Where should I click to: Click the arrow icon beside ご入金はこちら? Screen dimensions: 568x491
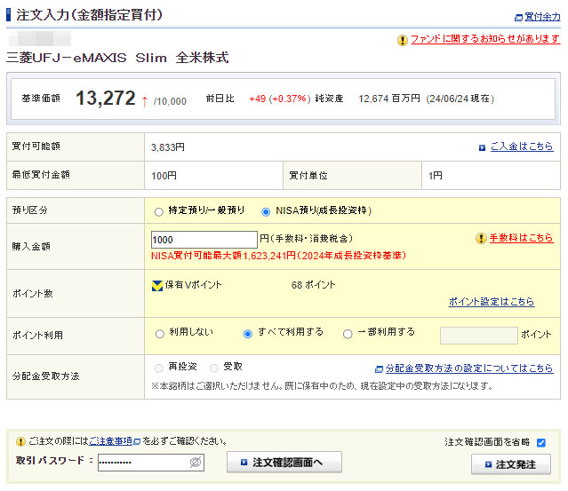click(483, 147)
